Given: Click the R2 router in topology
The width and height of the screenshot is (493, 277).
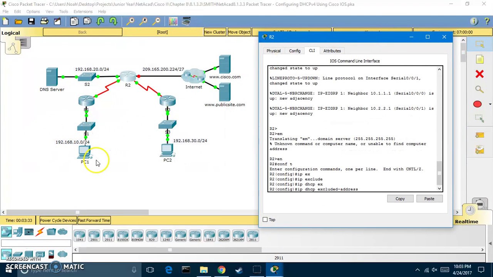Looking at the screenshot, I should coord(128,77).
